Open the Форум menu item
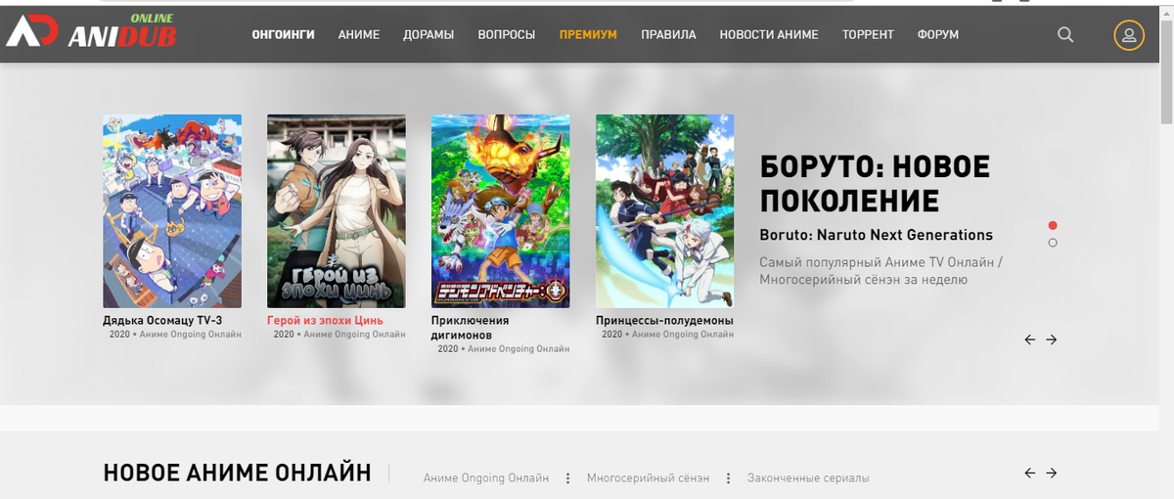The image size is (1174, 499). coord(938,34)
